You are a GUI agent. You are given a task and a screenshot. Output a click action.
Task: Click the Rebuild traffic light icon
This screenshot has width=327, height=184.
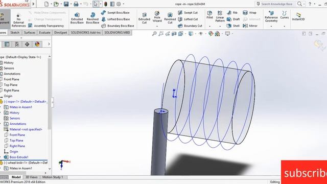coord(106,4)
